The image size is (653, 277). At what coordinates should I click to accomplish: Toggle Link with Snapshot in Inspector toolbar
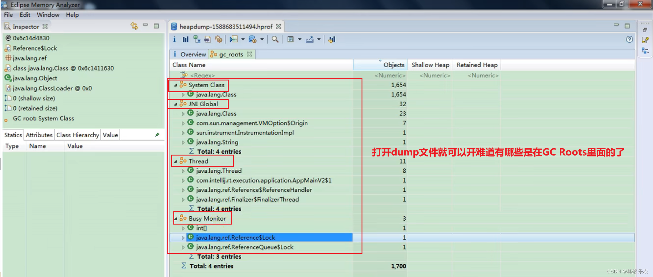(x=134, y=26)
